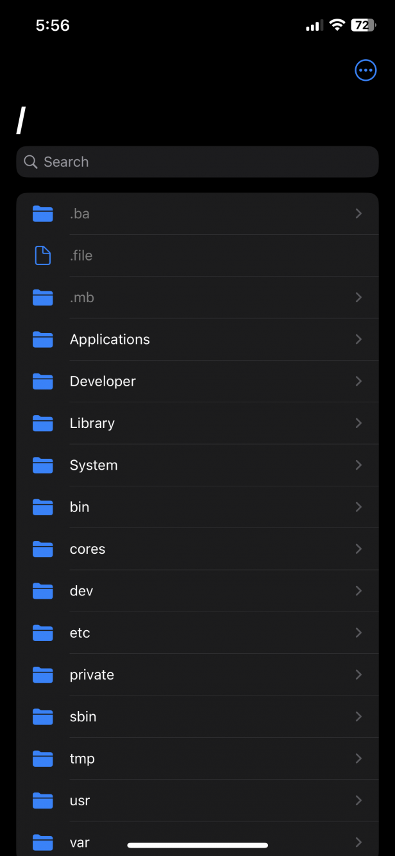Expand the private row chevron
This screenshot has height=856, width=395.
(x=358, y=675)
